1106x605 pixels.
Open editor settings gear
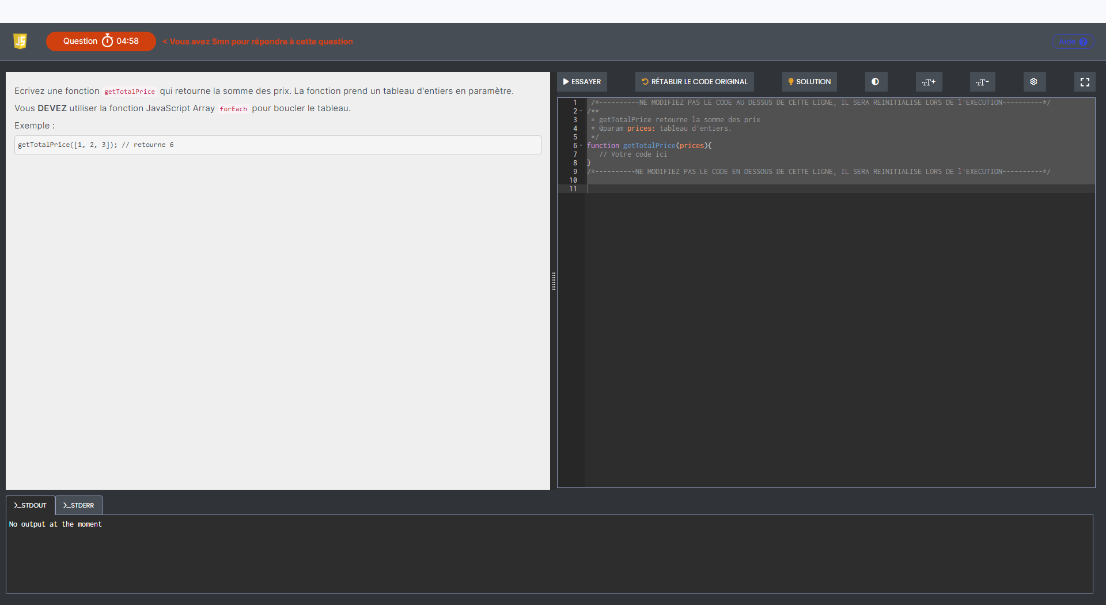(1034, 82)
